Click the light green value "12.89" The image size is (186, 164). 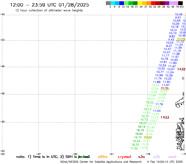click(162, 95)
